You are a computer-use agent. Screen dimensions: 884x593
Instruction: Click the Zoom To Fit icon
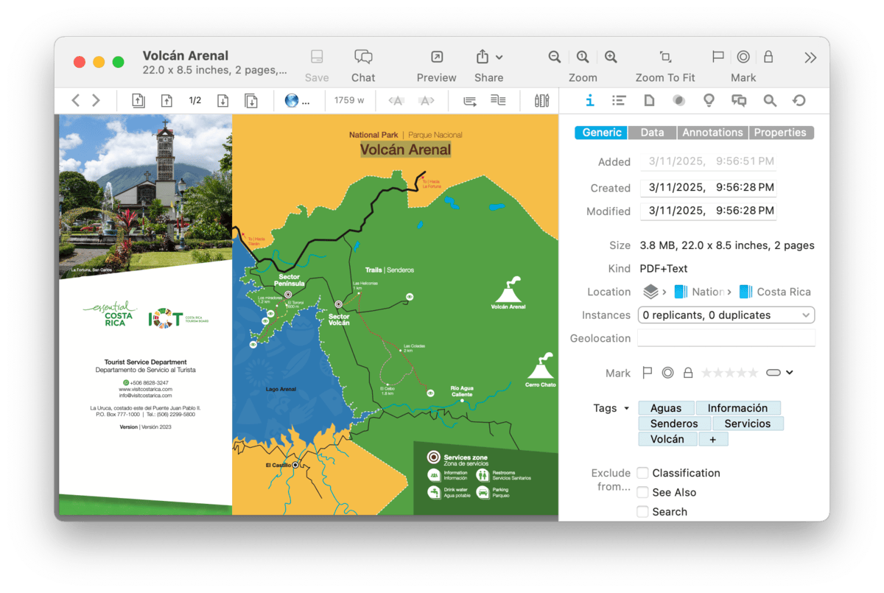665,57
